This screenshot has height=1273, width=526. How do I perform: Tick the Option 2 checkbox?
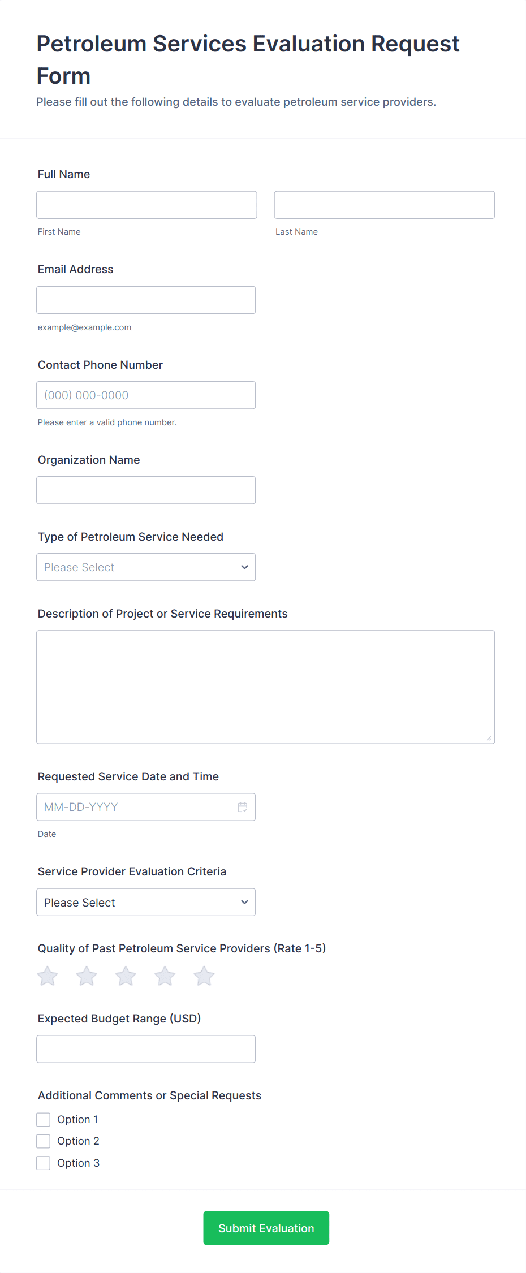click(x=44, y=1141)
